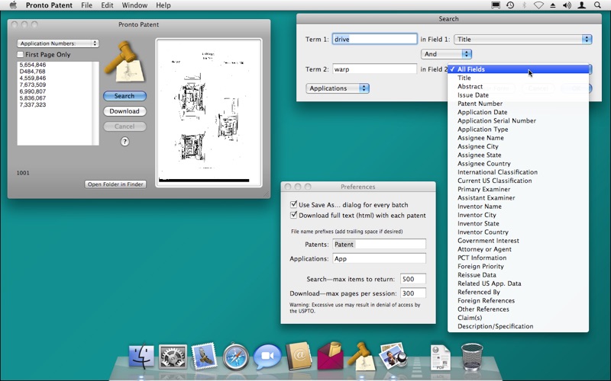The width and height of the screenshot is (611, 381).
Task: Open the File menu
Action: [86, 5]
